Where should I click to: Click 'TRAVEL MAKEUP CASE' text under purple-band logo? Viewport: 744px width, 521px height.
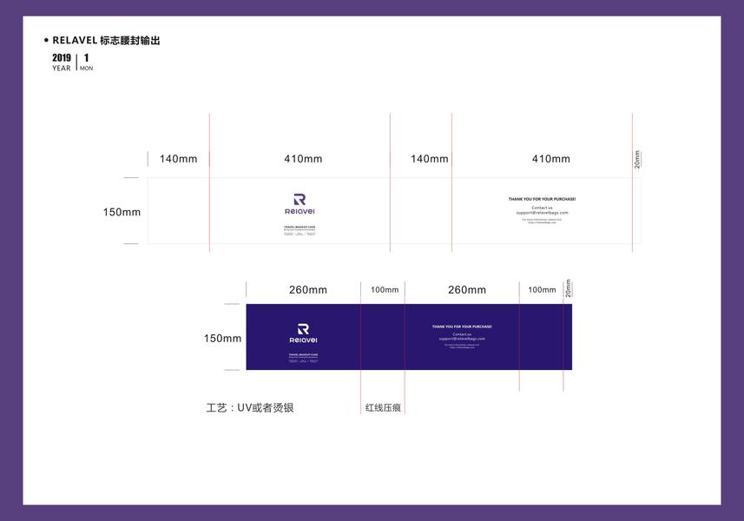coord(303,354)
